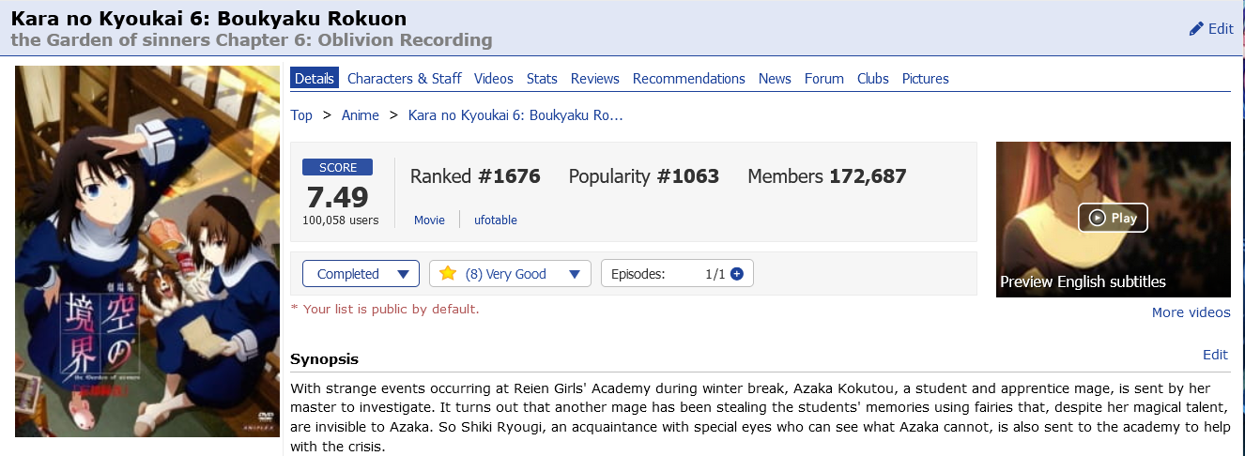Play the preview video

coord(1113,218)
